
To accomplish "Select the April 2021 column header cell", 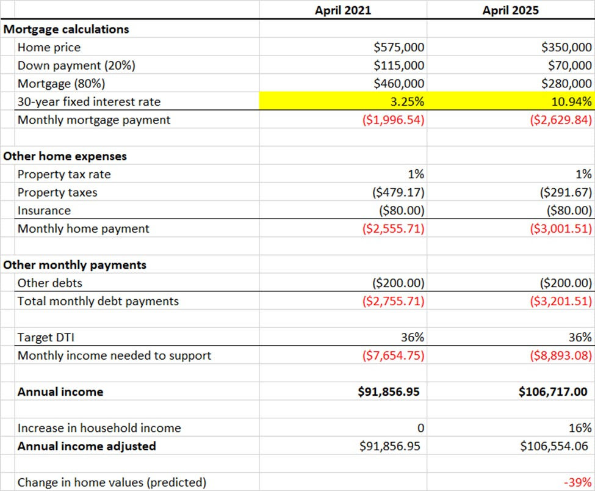I will [342, 10].
